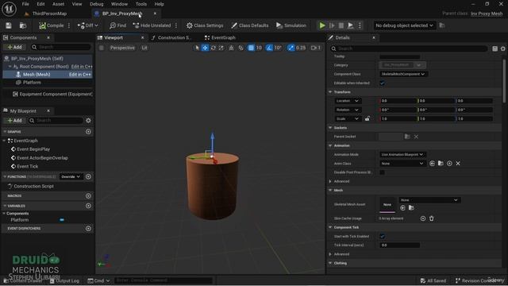
Task: Open the function Override dropdown
Action: pos(71,176)
